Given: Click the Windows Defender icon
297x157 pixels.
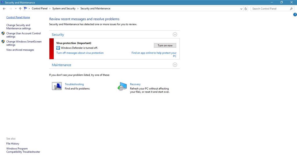Looking at the screenshot, I should 58,48.
